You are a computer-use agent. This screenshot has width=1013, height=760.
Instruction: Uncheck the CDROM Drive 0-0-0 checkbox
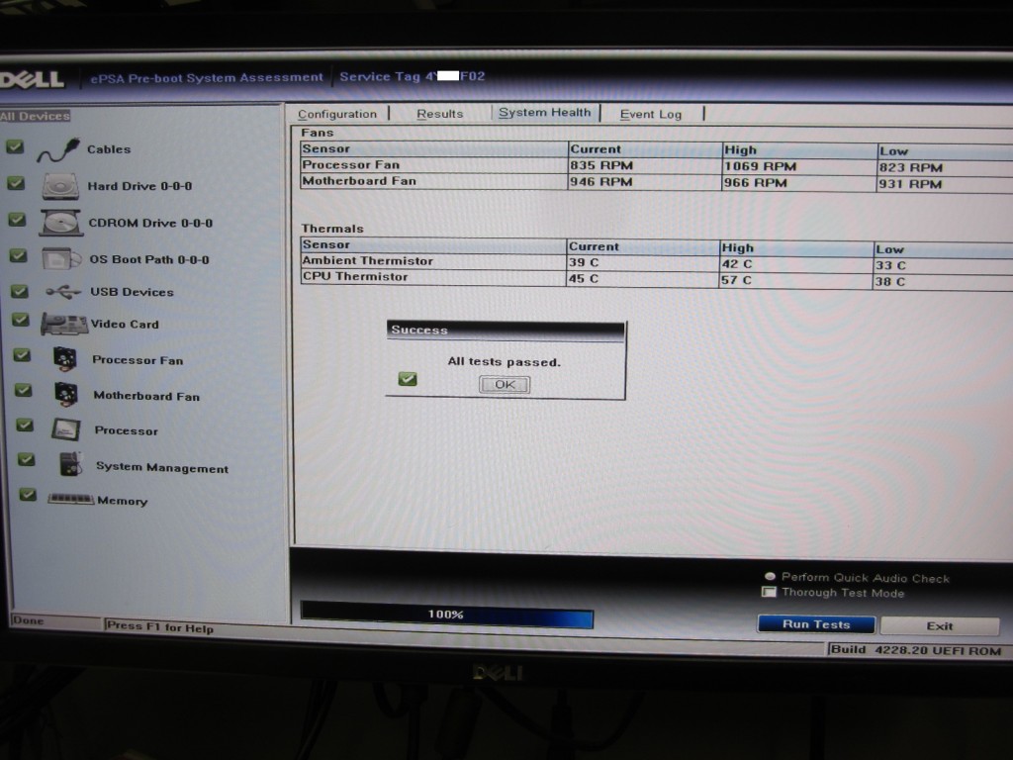pyautogui.click(x=18, y=220)
